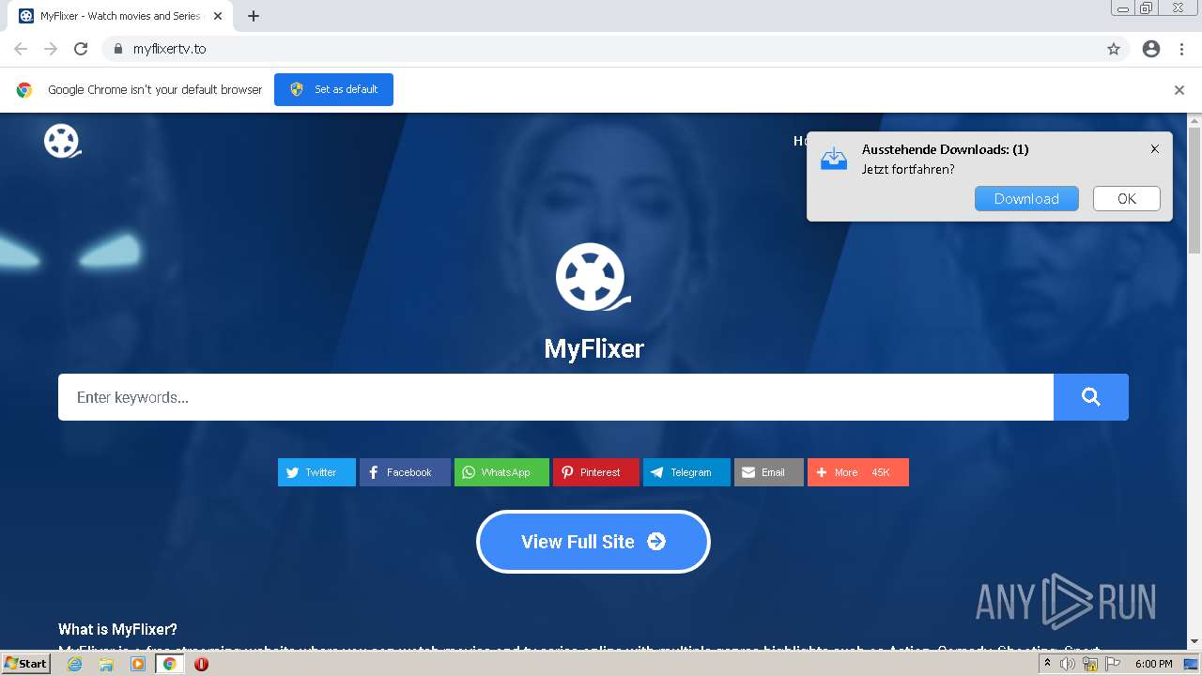This screenshot has width=1202, height=676.
Task: Open Chrome three-dot menu
Action: [1181, 49]
